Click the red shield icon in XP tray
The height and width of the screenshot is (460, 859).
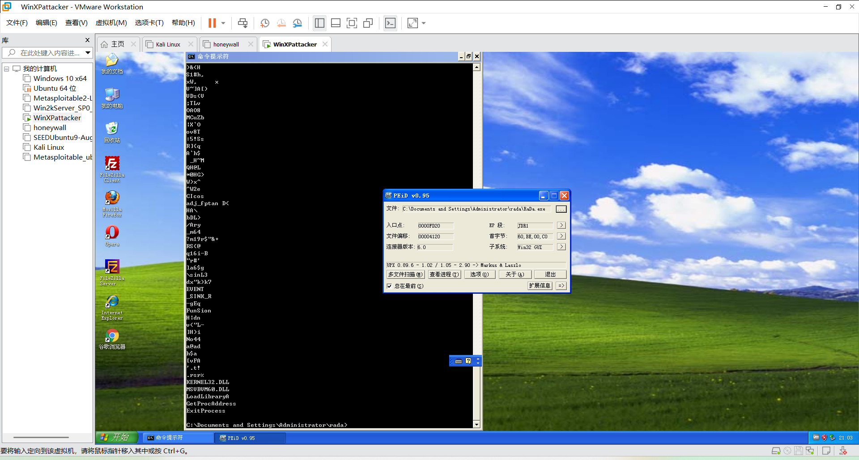click(824, 438)
